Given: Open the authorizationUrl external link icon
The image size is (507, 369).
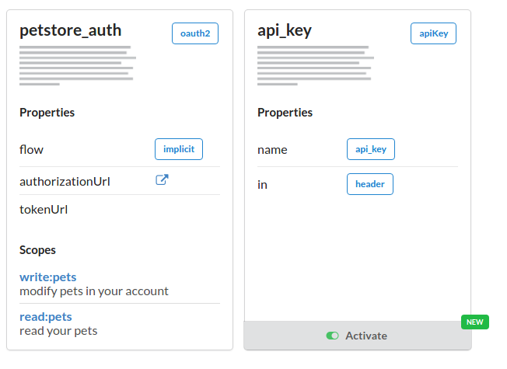Looking at the screenshot, I should pyautogui.click(x=162, y=179).
